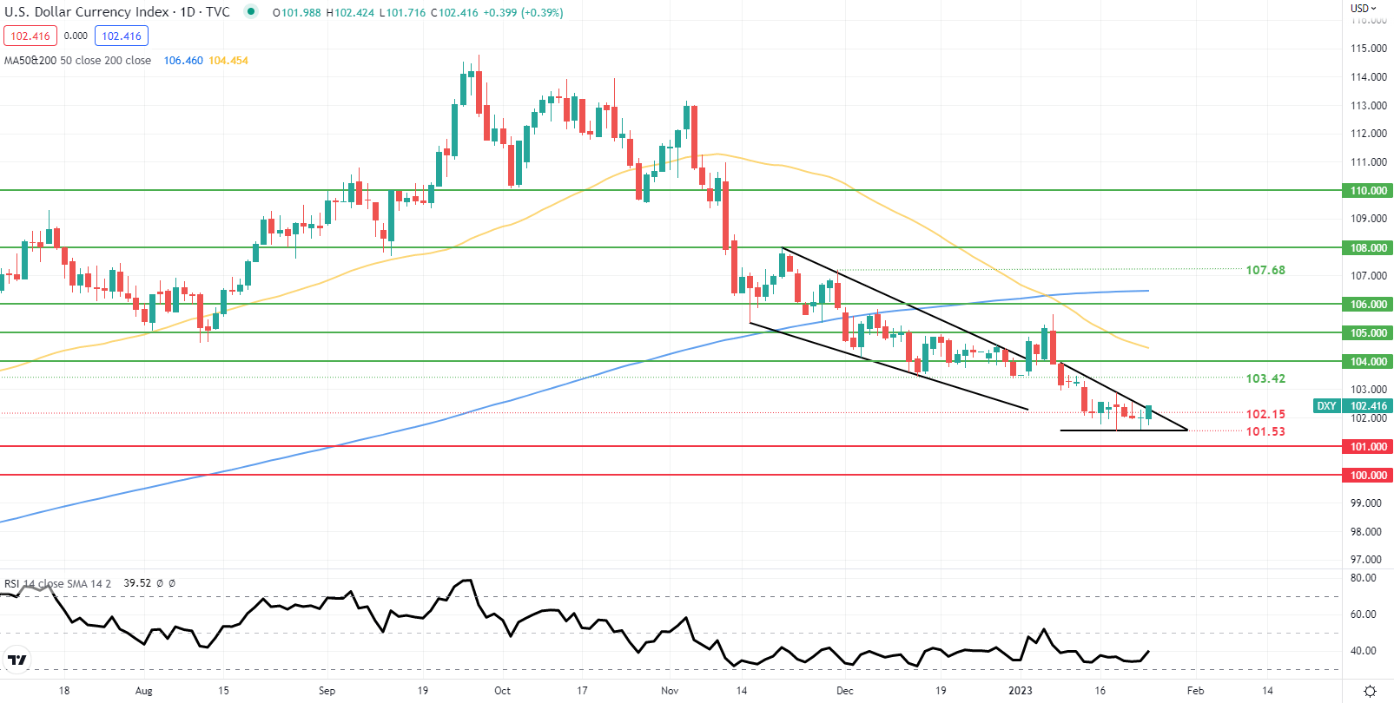Select the red 100.000 level label

[x=1368, y=476]
